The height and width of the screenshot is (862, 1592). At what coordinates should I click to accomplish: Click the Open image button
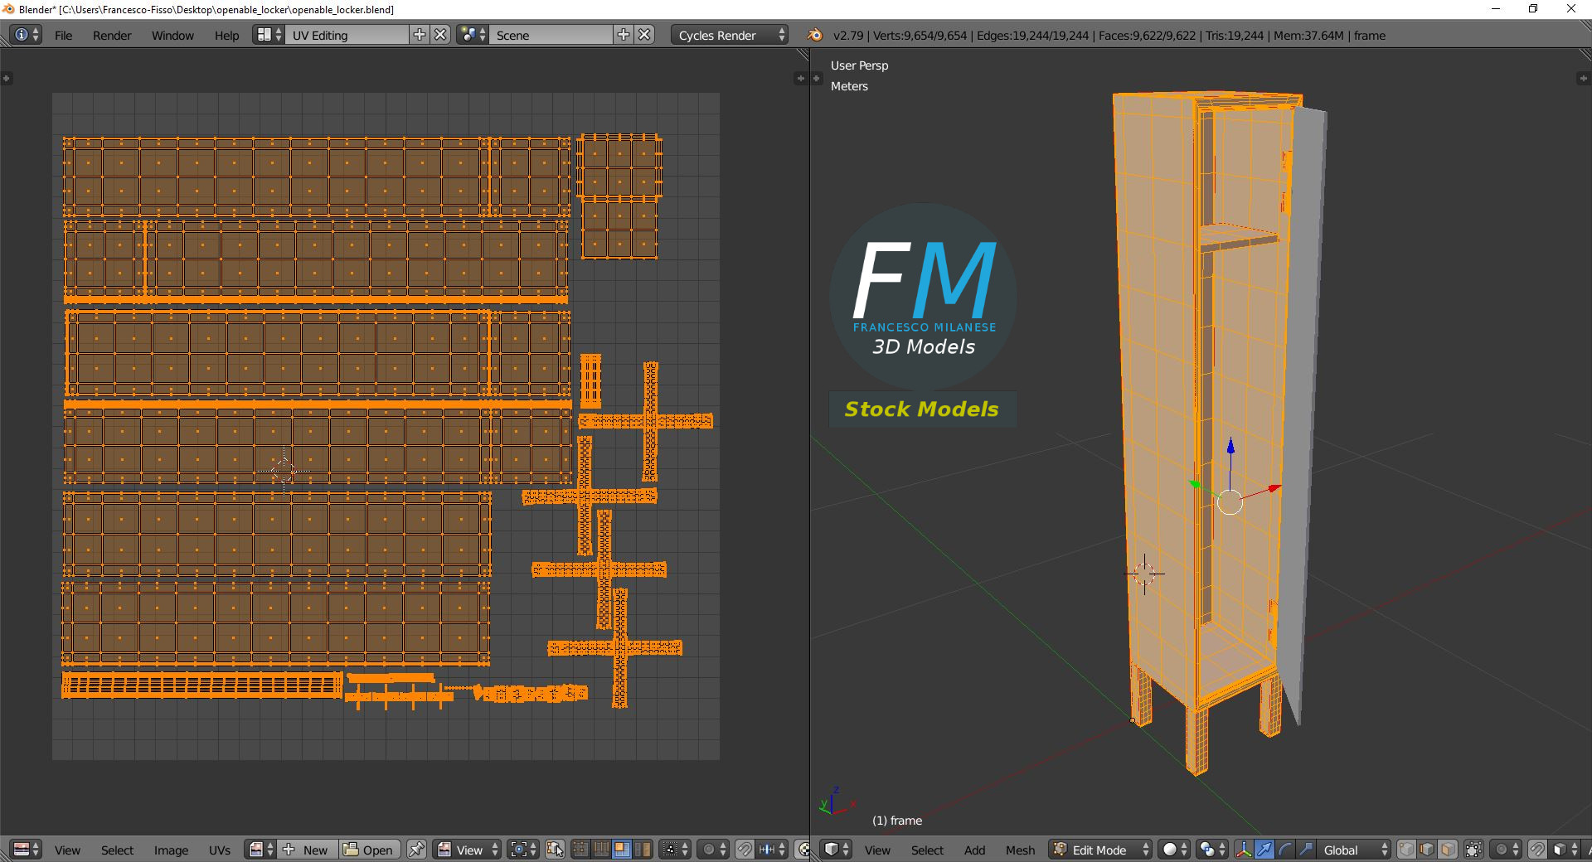coord(370,850)
